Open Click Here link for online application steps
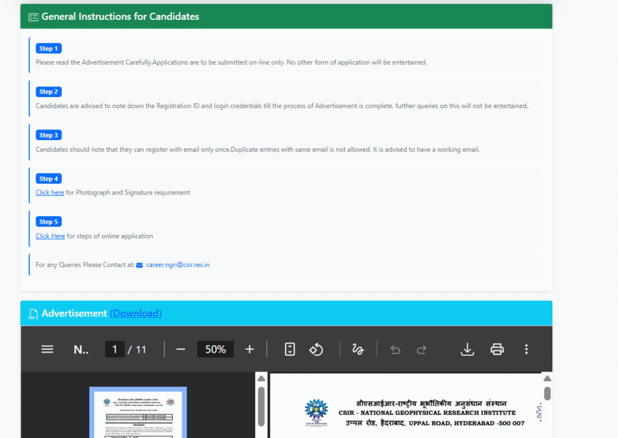 [50, 236]
